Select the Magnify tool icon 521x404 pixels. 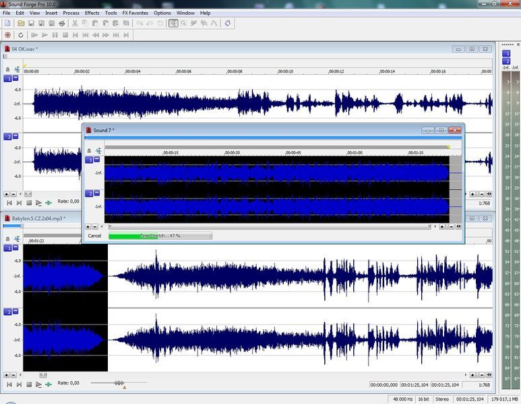pos(183,24)
